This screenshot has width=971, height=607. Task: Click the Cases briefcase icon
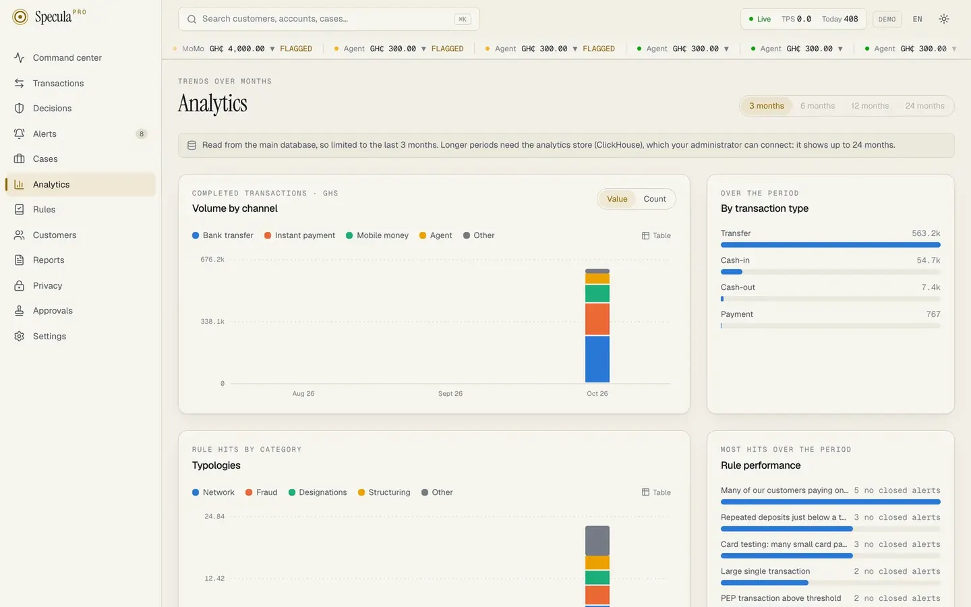tap(20, 159)
